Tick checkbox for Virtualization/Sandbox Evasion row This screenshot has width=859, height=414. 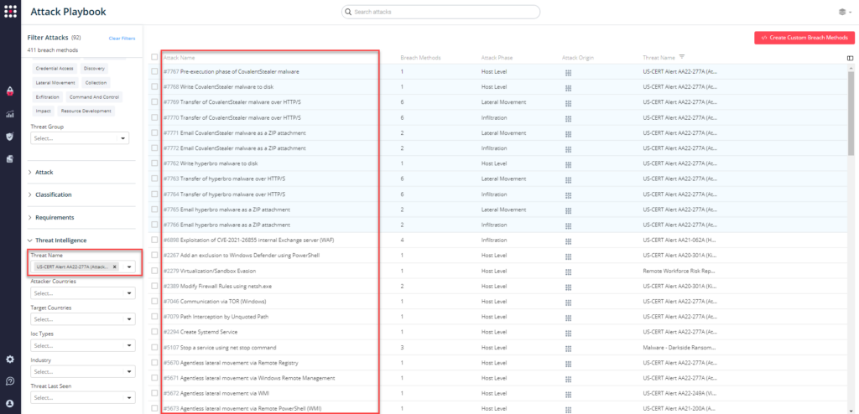tap(154, 271)
